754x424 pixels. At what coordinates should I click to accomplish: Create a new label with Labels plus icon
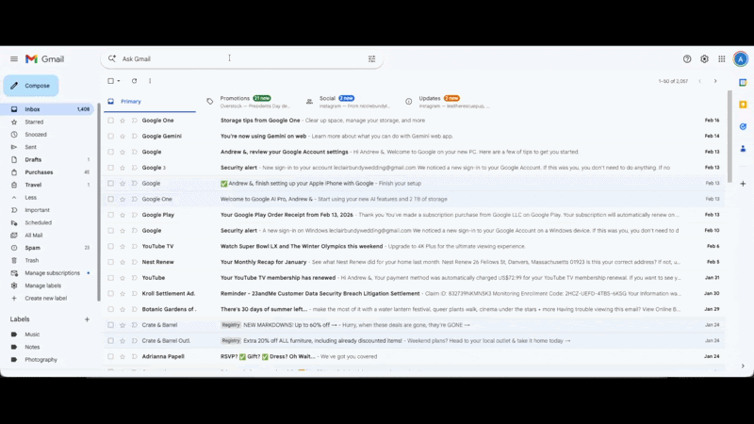point(87,319)
